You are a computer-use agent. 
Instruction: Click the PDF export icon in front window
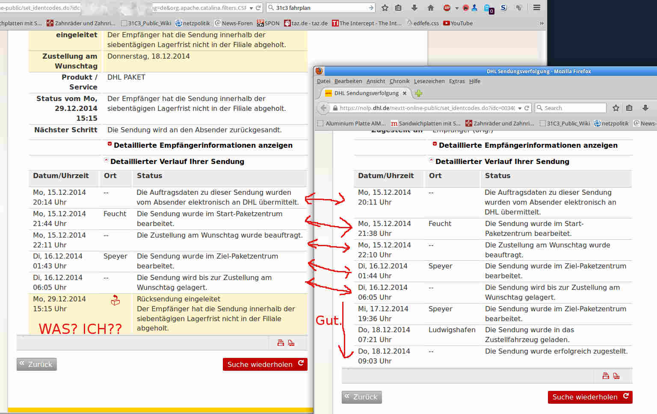616,375
